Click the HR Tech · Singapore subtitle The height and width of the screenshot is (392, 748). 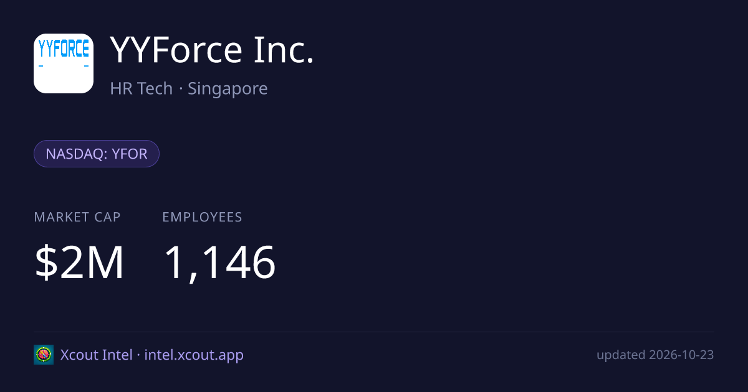(x=189, y=88)
